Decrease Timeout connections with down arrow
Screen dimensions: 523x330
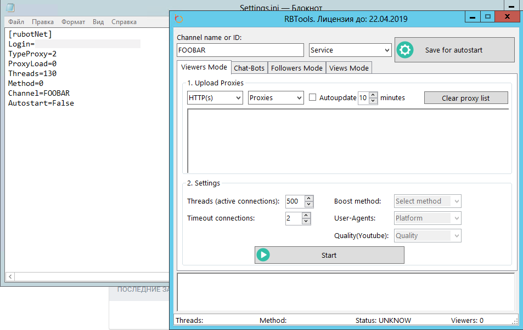[x=306, y=222]
